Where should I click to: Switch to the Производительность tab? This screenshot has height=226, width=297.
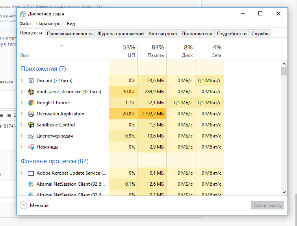tap(70, 34)
